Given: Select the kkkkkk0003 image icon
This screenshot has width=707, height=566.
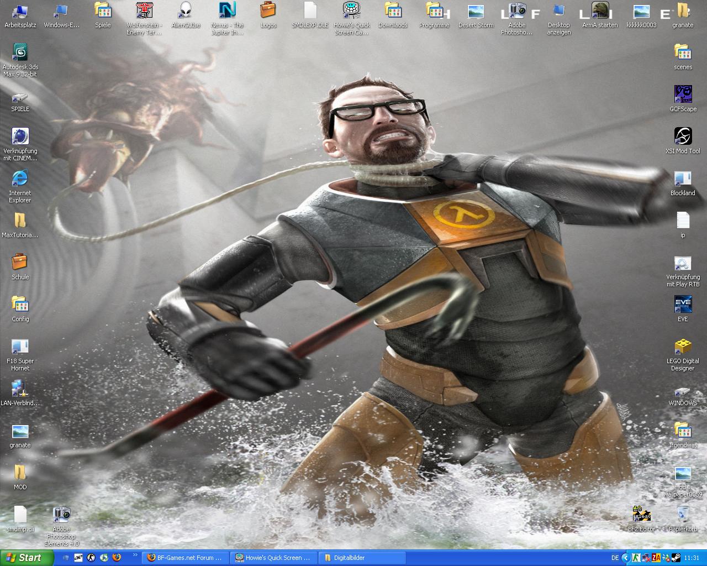Looking at the screenshot, I should (x=641, y=15).
